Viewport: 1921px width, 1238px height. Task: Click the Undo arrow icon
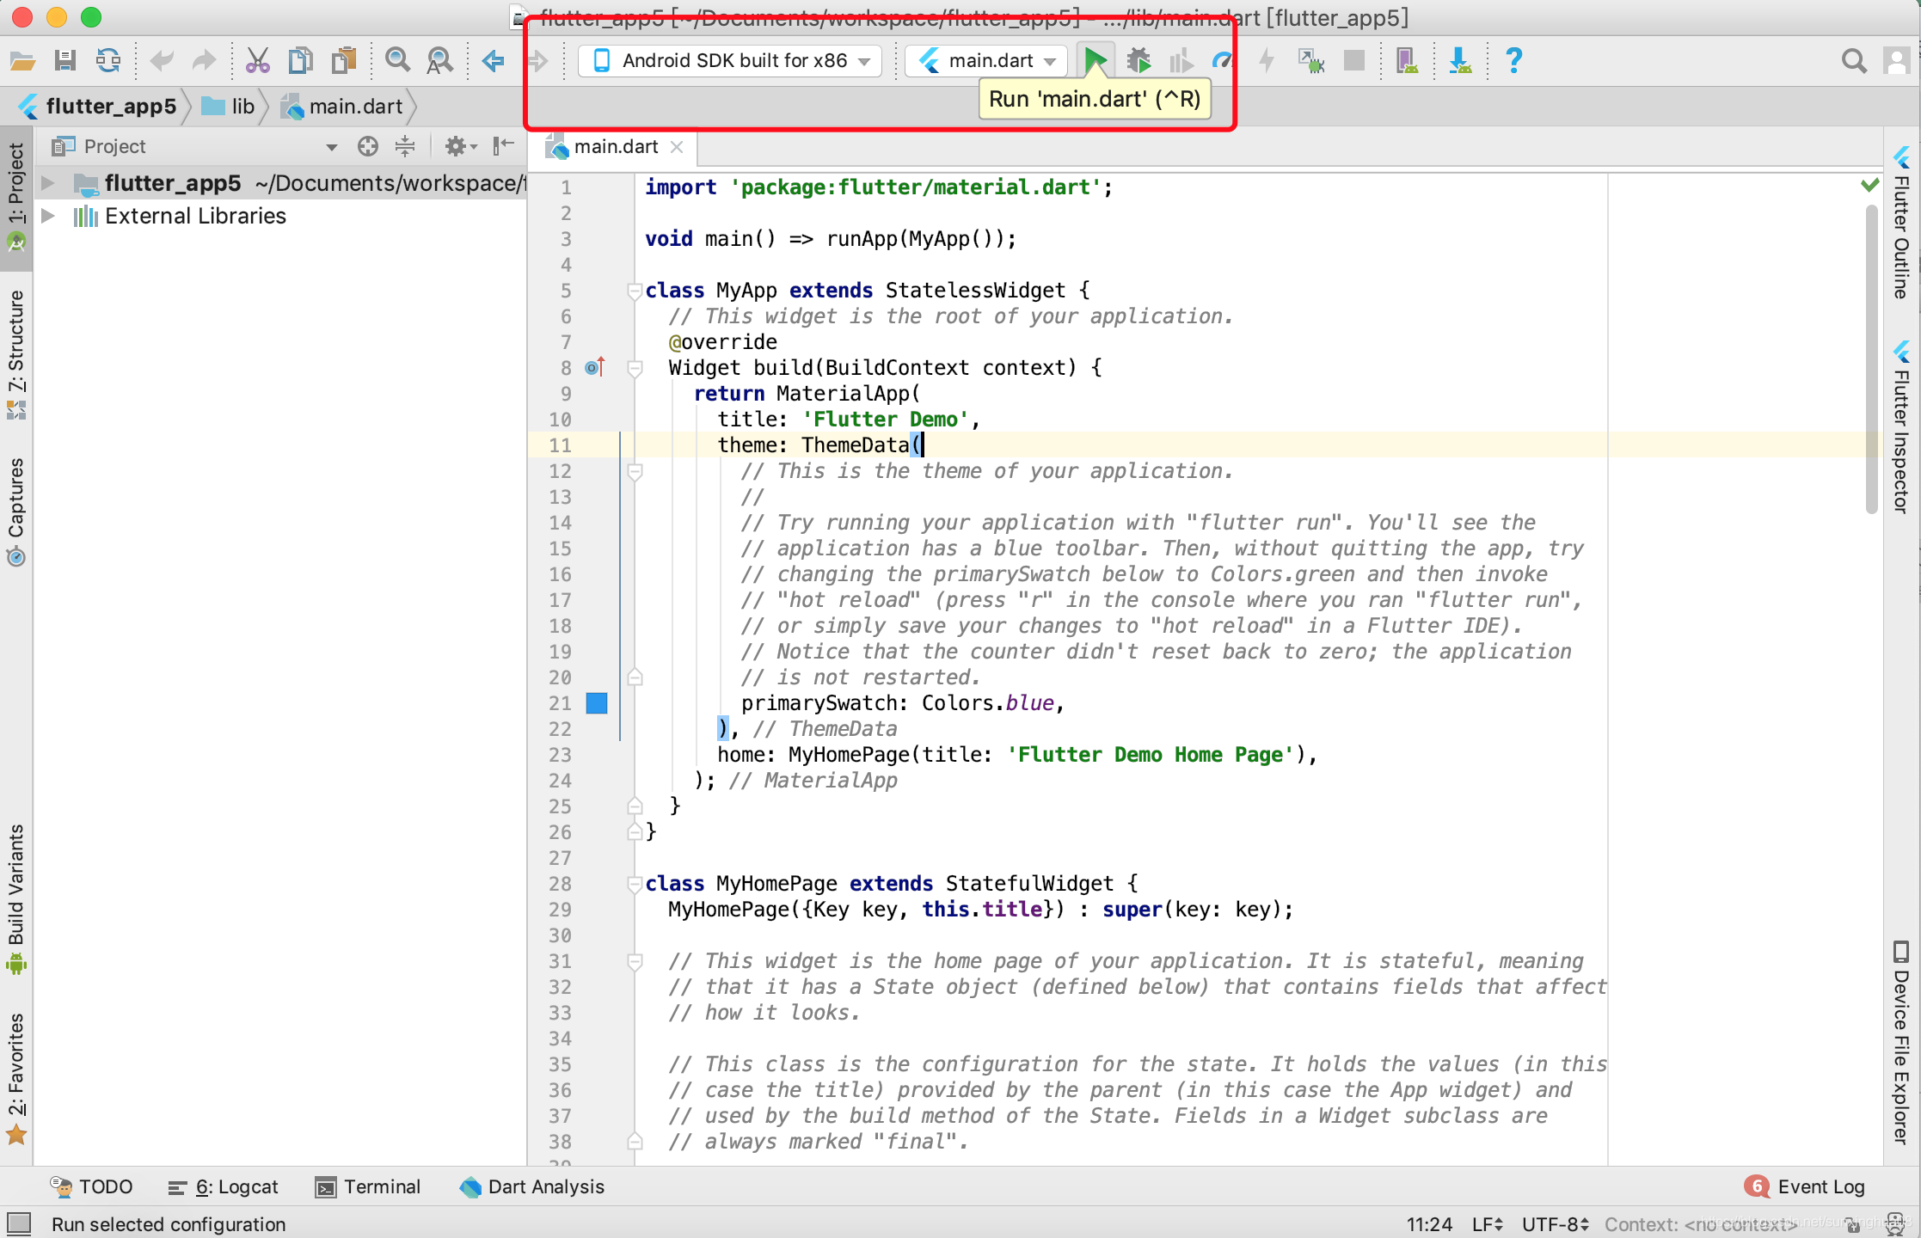coord(161,60)
